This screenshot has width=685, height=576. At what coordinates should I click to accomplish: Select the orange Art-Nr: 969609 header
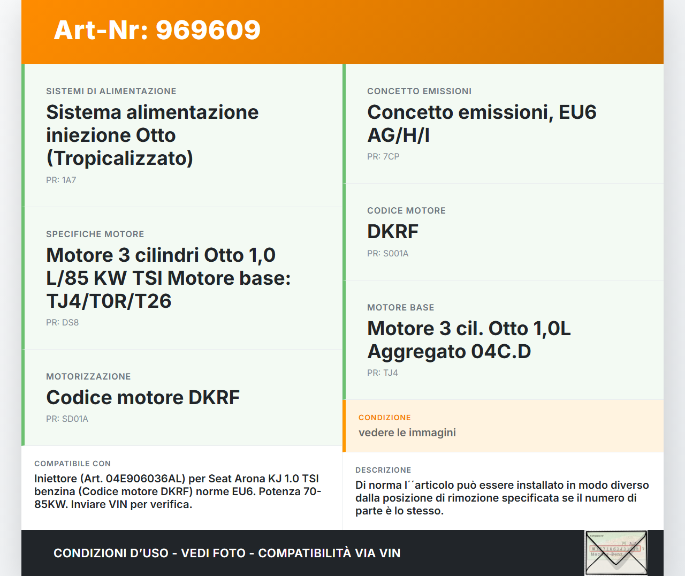[x=156, y=31]
